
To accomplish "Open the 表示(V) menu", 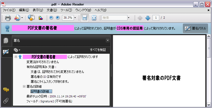I will coord(38,10).
